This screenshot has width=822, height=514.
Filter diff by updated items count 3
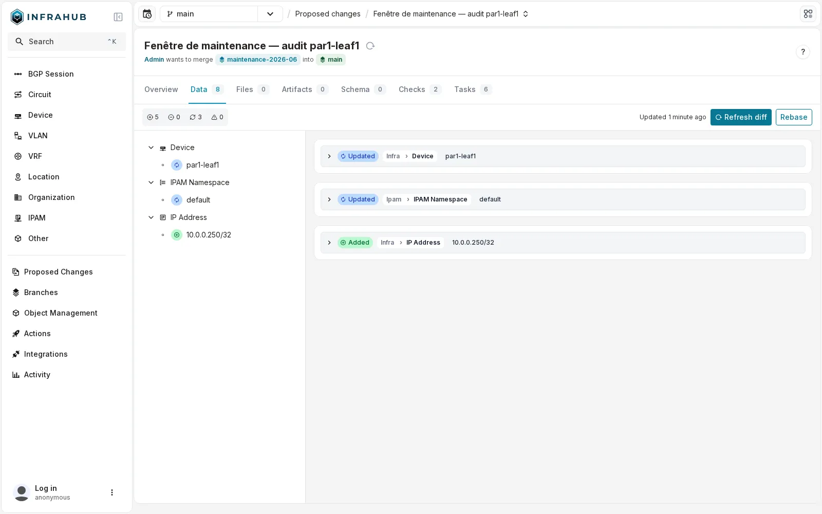coord(196,117)
